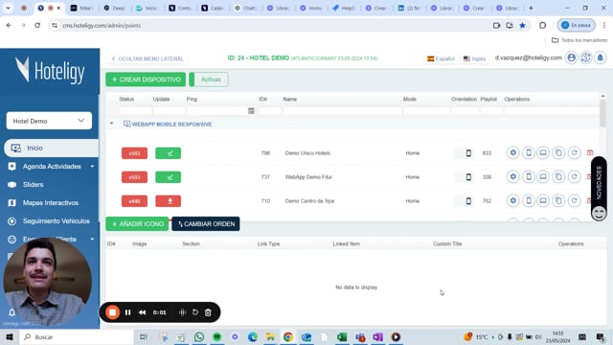Click AÑADIR ICONO button
The width and height of the screenshot is (613, 345).
[137, 223]
